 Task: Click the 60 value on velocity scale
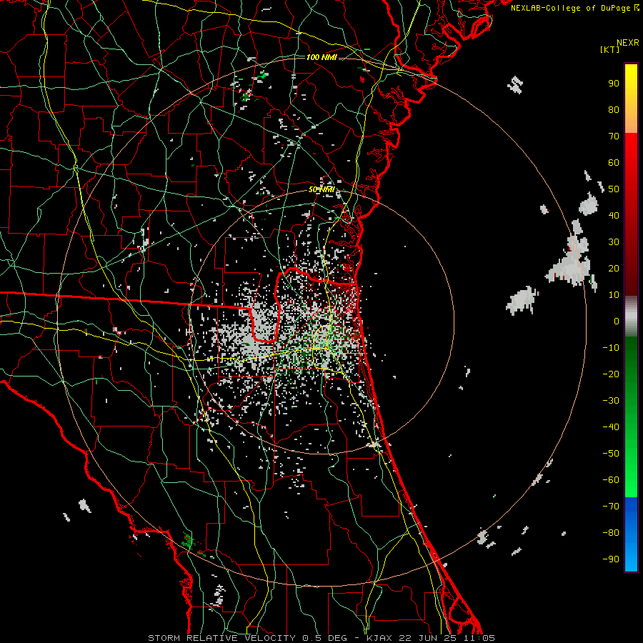pyautogui.click(x=614, y=162)
